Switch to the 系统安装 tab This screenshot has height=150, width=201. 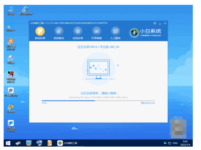[40, 33]
